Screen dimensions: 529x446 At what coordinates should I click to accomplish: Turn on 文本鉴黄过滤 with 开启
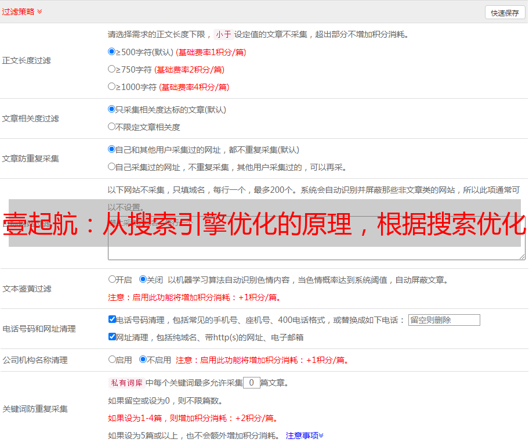(x=112, y=279)
